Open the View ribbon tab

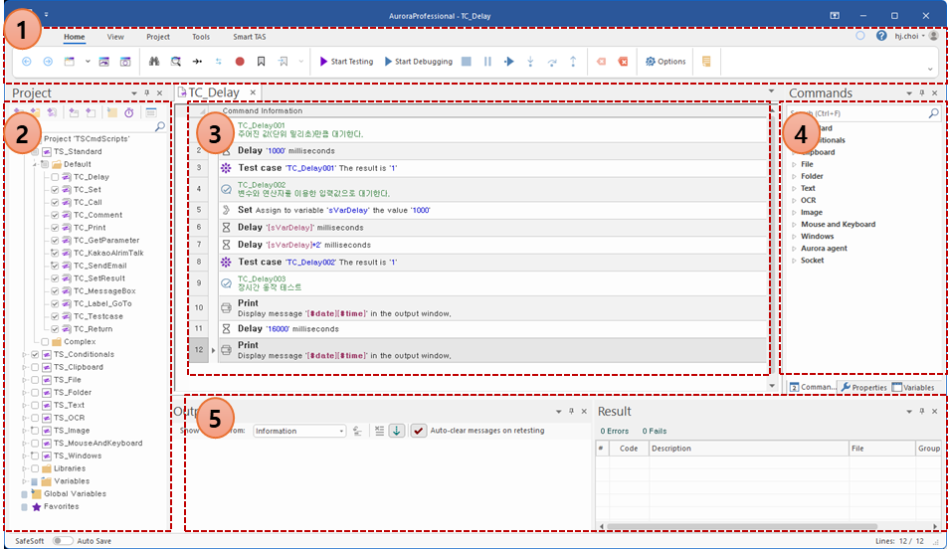pyautogui.click(x=115, y=37)
